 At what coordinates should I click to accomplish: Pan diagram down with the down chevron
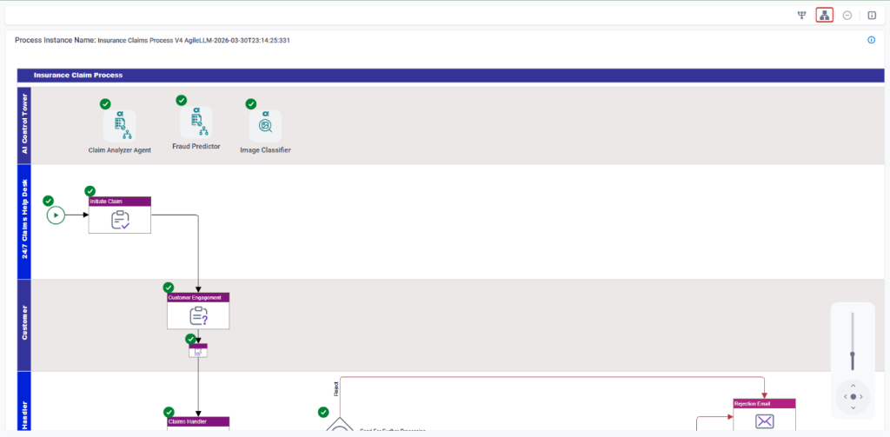pyautogui.click(x=853, y=407)
